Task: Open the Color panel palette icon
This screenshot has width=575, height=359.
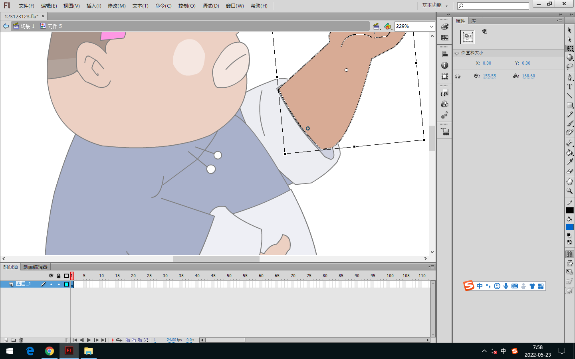Action: click(x=444, y=27)
